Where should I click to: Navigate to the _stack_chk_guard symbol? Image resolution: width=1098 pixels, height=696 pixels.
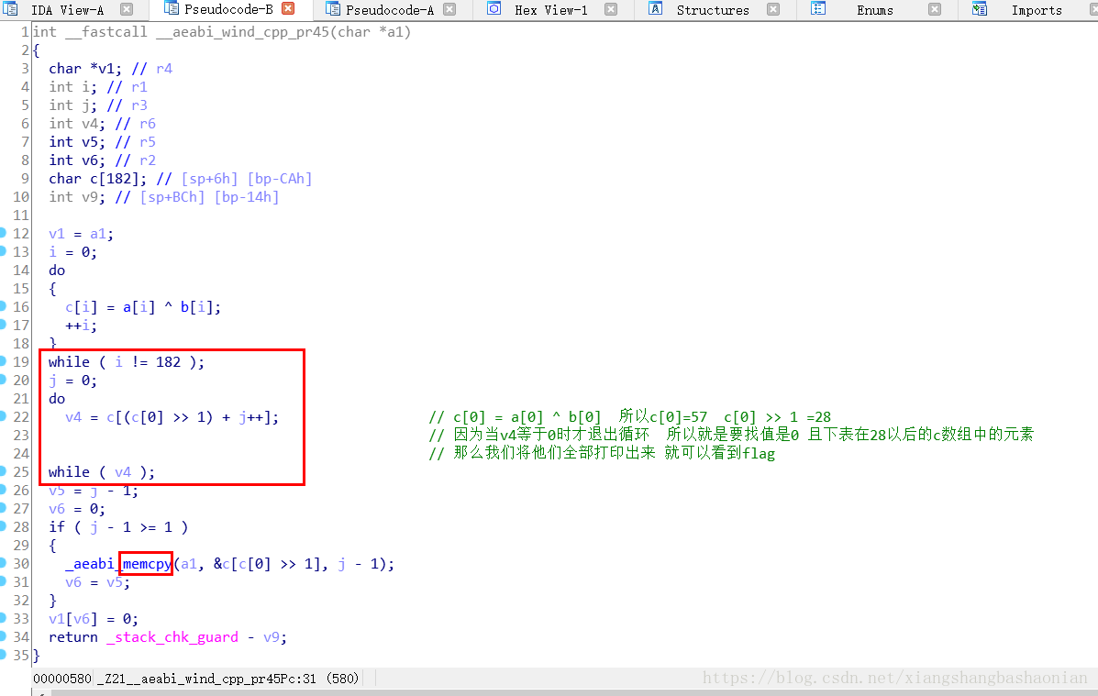[x=172, y=636]
